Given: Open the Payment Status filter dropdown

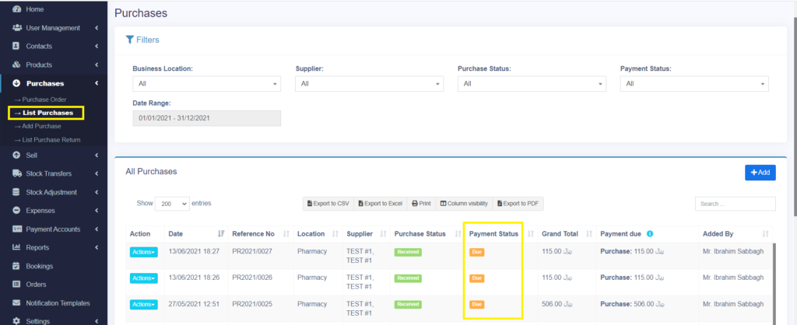Looking at the screenshot, I should pos(694,84).
